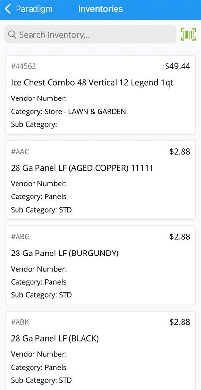The height and width of the screenshot is (390, 201).
Task: Focus the Search Inventory field
Action: [90, 34]
